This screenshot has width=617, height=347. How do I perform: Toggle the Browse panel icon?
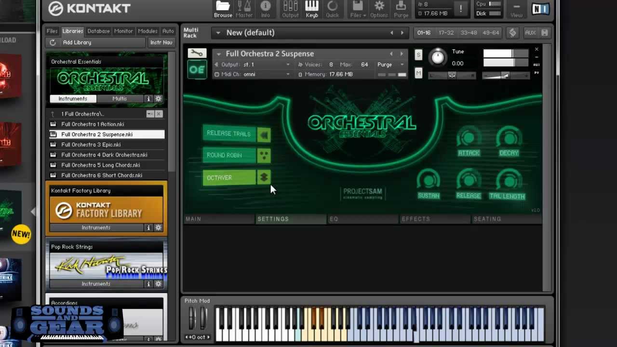223,9
